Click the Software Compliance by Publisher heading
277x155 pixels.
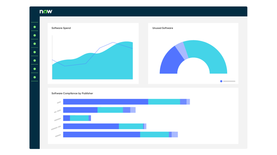(72, 93)
